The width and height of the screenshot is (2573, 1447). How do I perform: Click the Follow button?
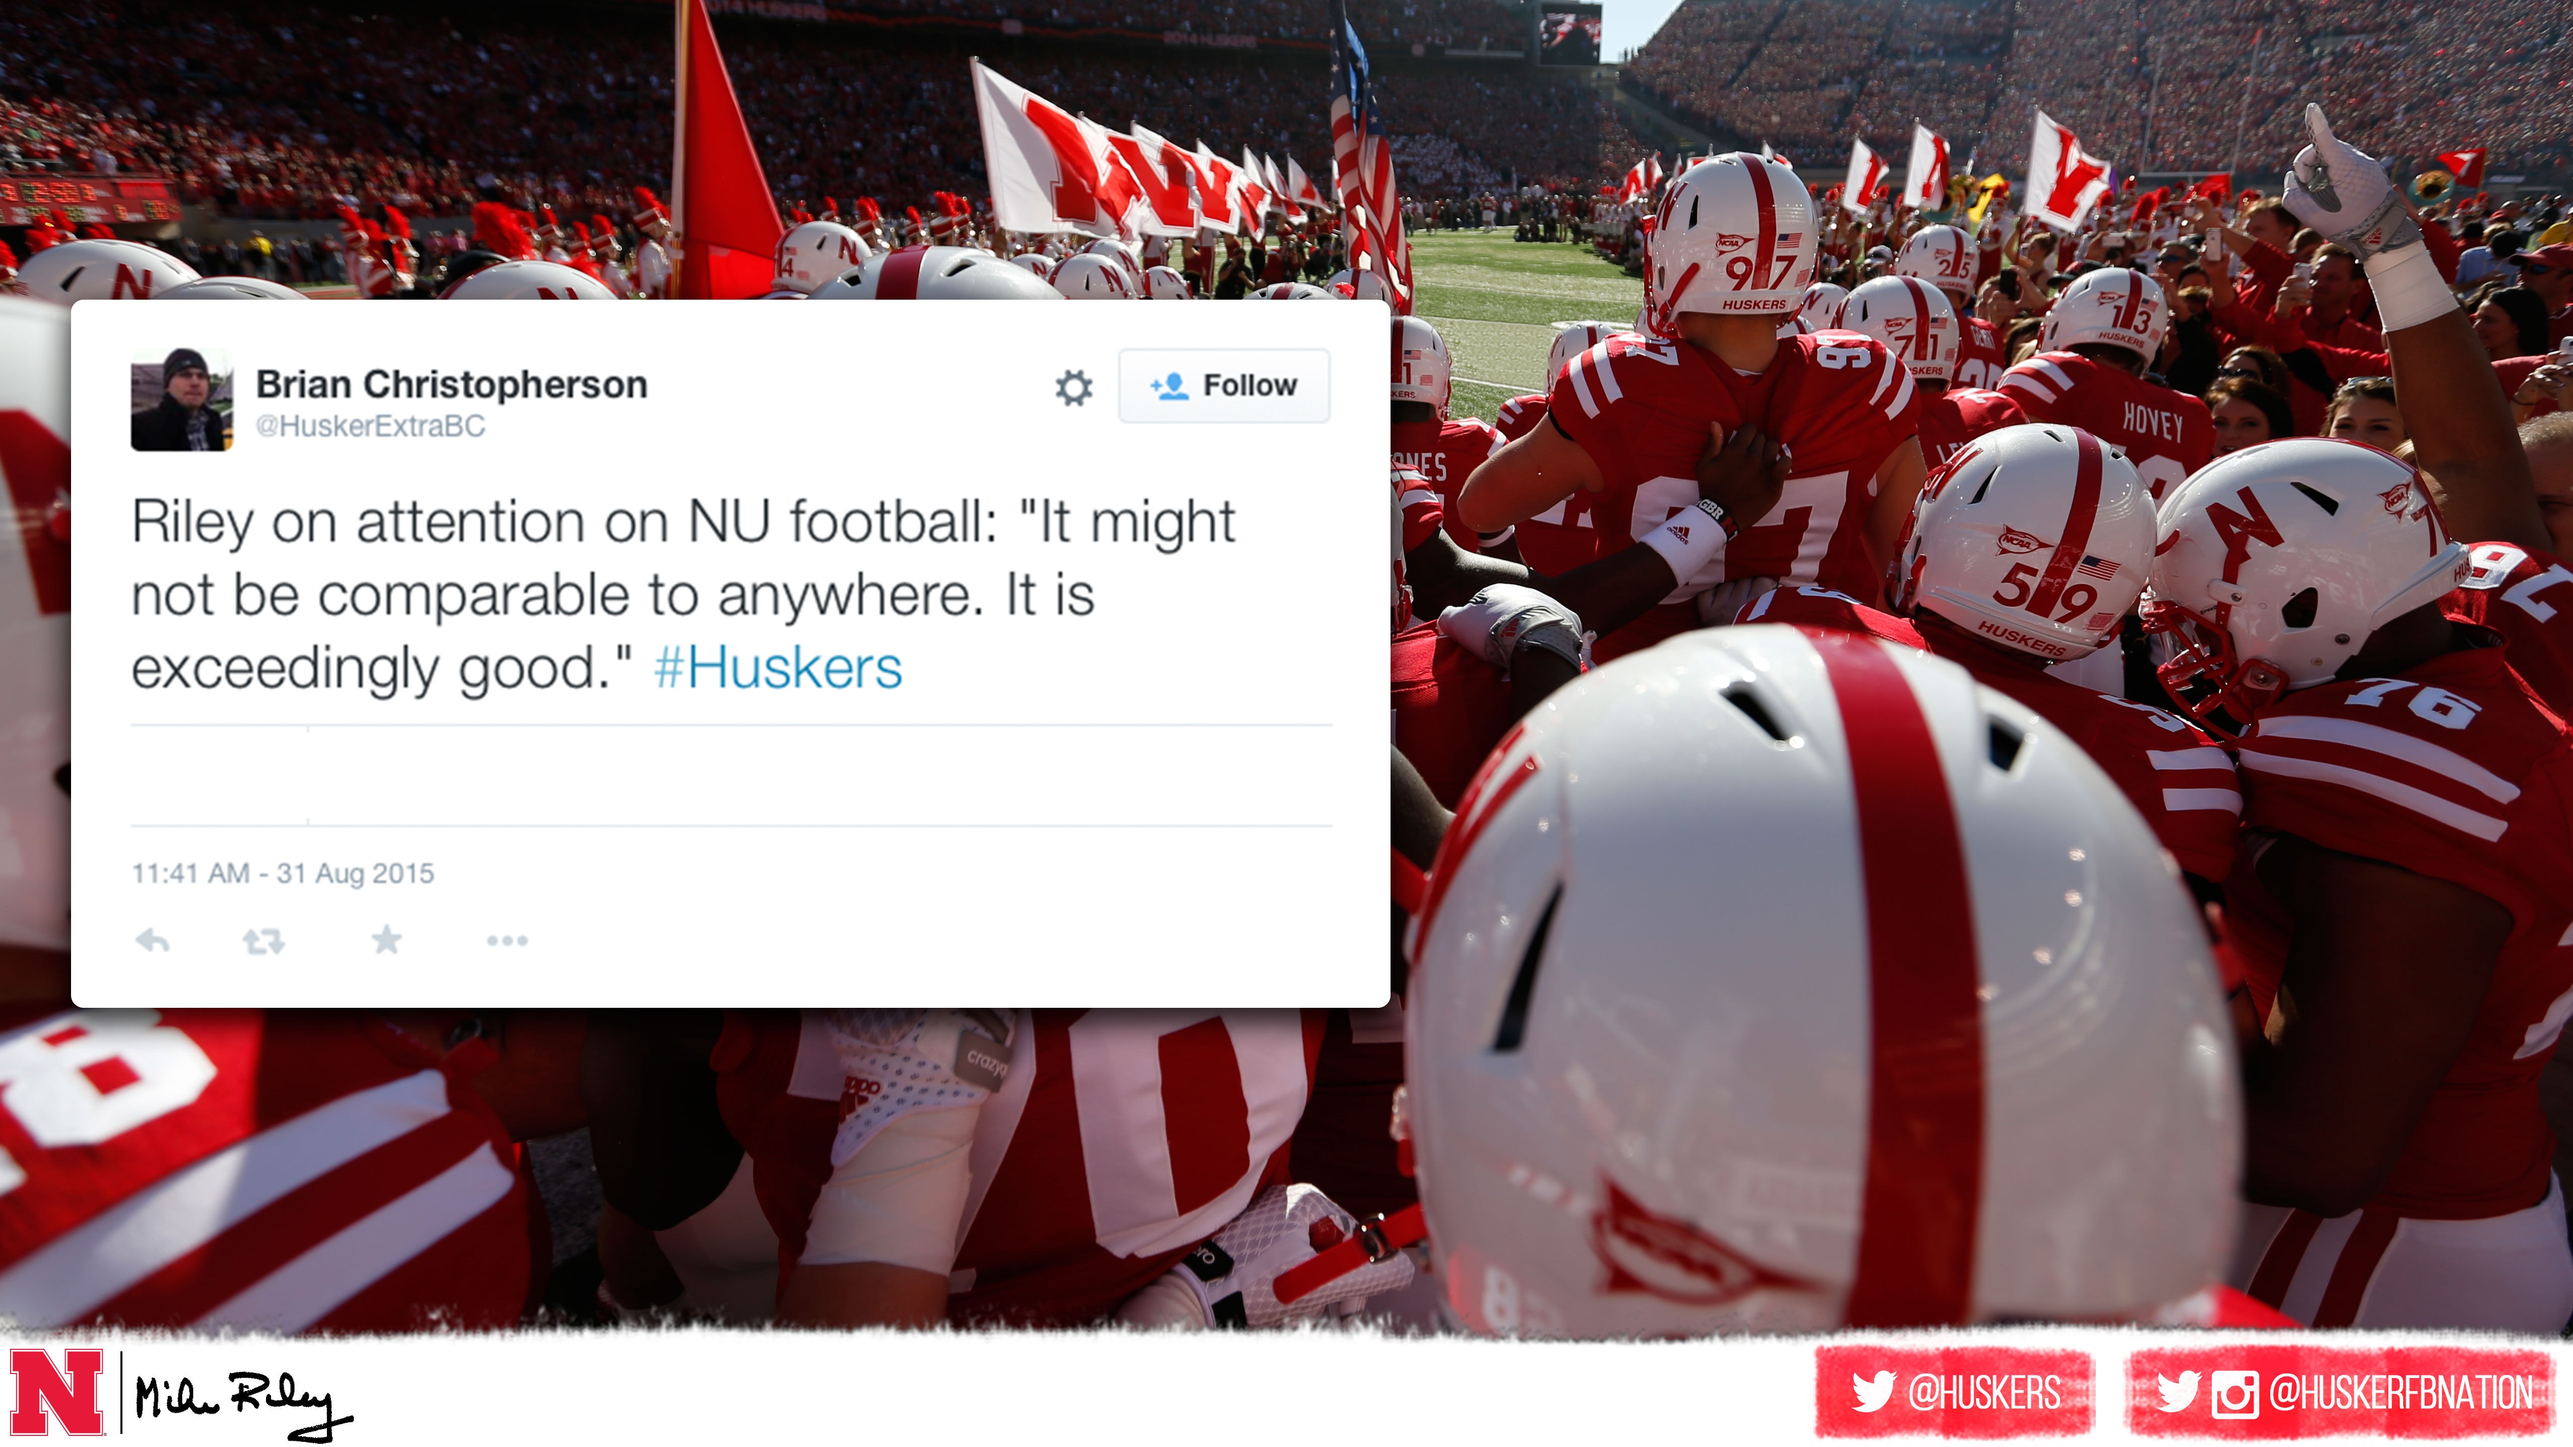point(1224,385)
